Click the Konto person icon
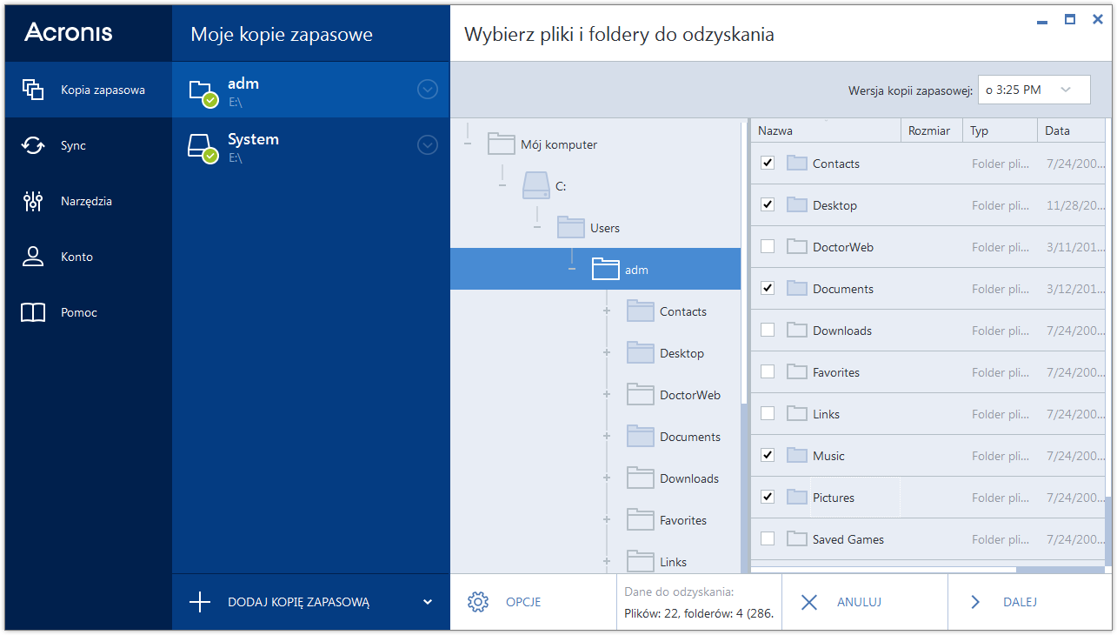 point(33,257)
